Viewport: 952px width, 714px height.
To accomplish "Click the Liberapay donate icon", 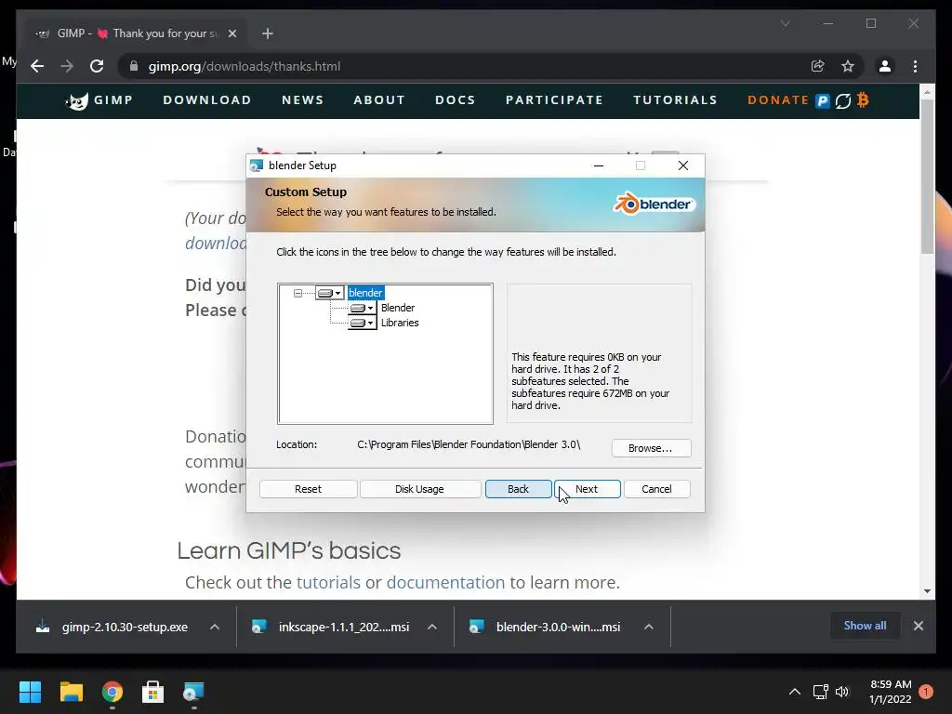I will click(842, 100).
